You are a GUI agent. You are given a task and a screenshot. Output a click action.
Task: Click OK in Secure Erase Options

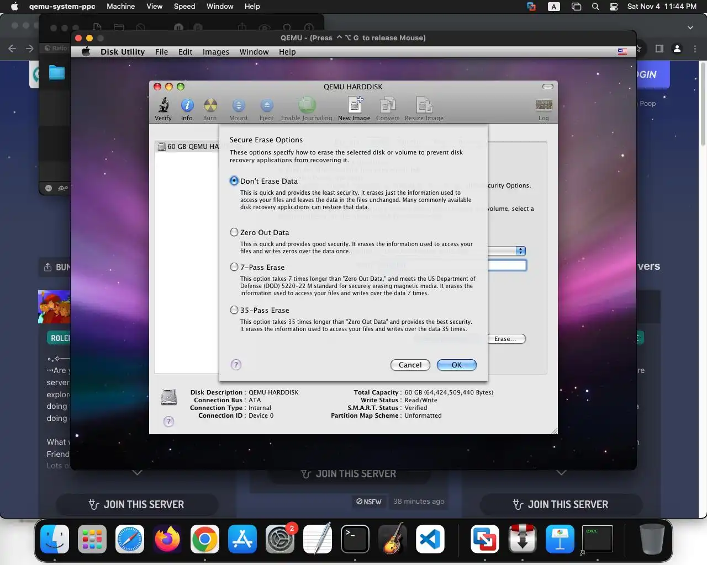click(x=457, y=365)
